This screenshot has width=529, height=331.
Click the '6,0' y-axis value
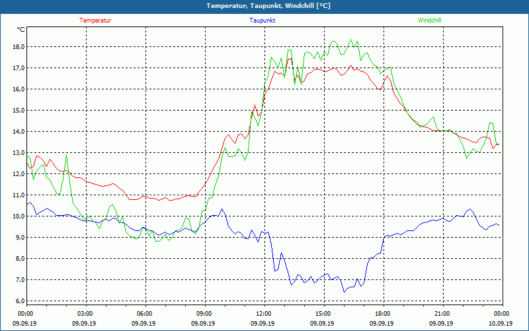point(20,301)
